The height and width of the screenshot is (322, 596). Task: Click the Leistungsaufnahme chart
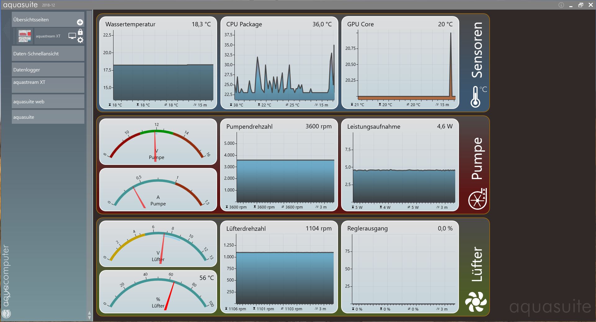400,165
